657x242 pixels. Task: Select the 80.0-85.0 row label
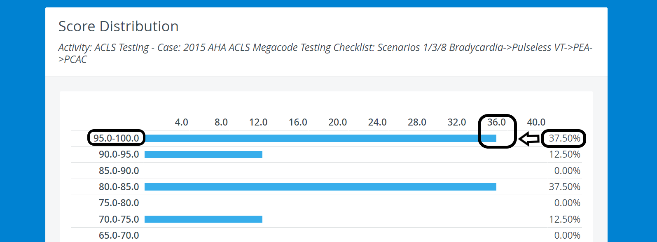coord(119,187)
